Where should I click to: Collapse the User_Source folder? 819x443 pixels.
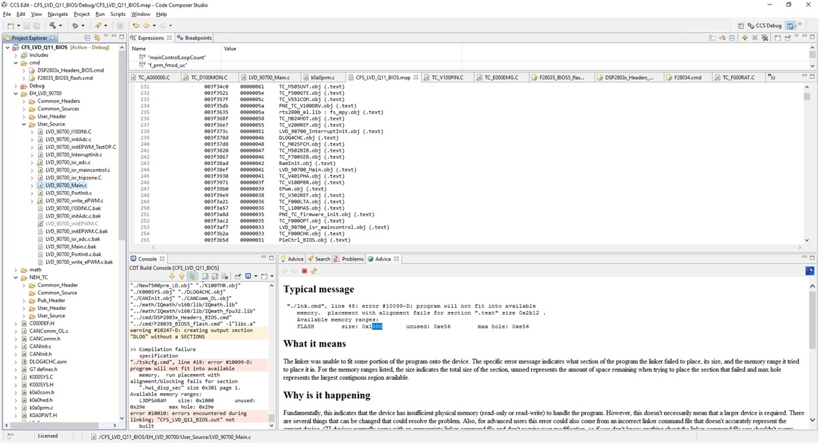24,124
